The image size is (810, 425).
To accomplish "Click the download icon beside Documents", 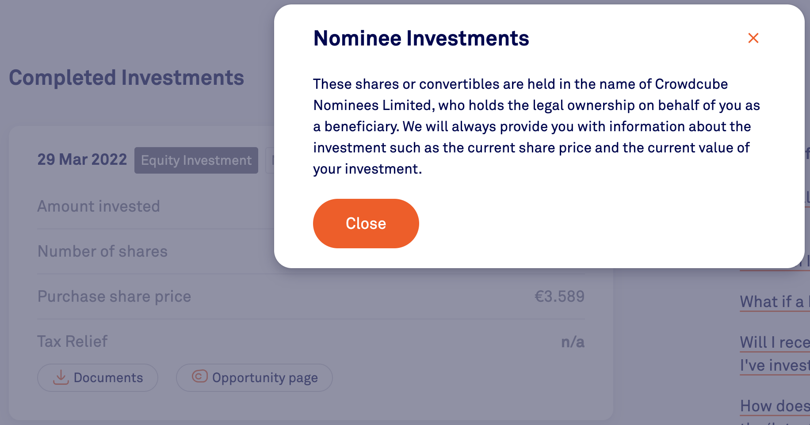I will pos(61,378).
